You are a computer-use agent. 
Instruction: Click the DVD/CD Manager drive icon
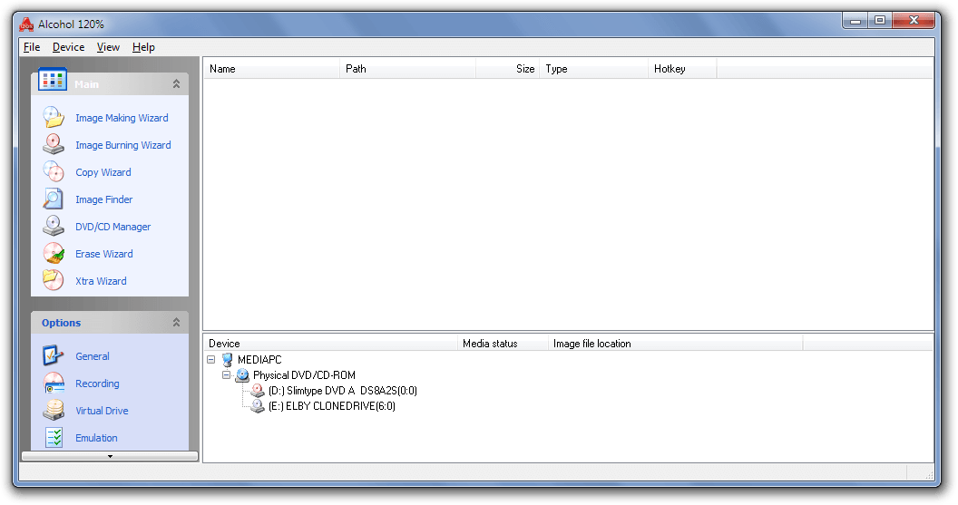click(x=54, y=226)
